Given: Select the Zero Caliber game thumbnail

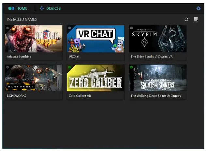Looking at the screenshot, I should tap(96, 78).
